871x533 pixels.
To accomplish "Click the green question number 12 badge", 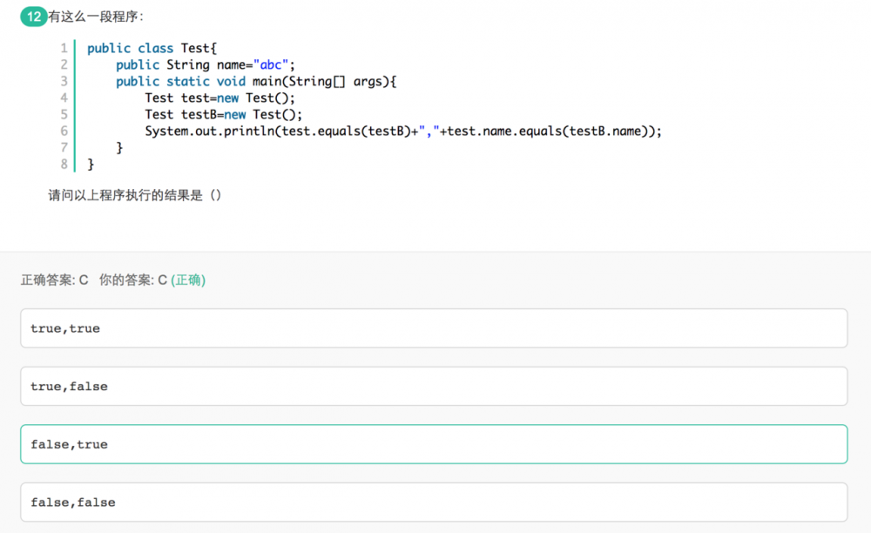I will click(34, 16).
